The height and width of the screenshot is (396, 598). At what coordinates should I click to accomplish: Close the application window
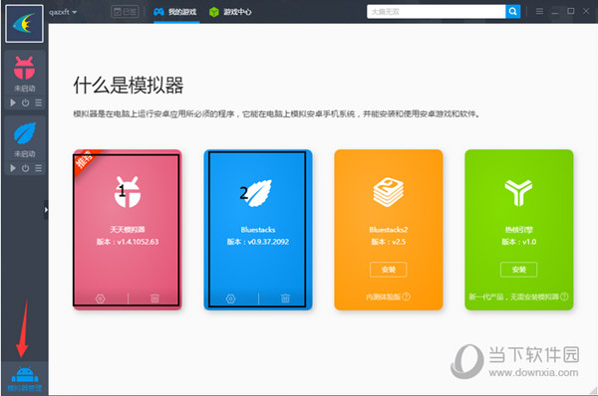tap(586, 11)
